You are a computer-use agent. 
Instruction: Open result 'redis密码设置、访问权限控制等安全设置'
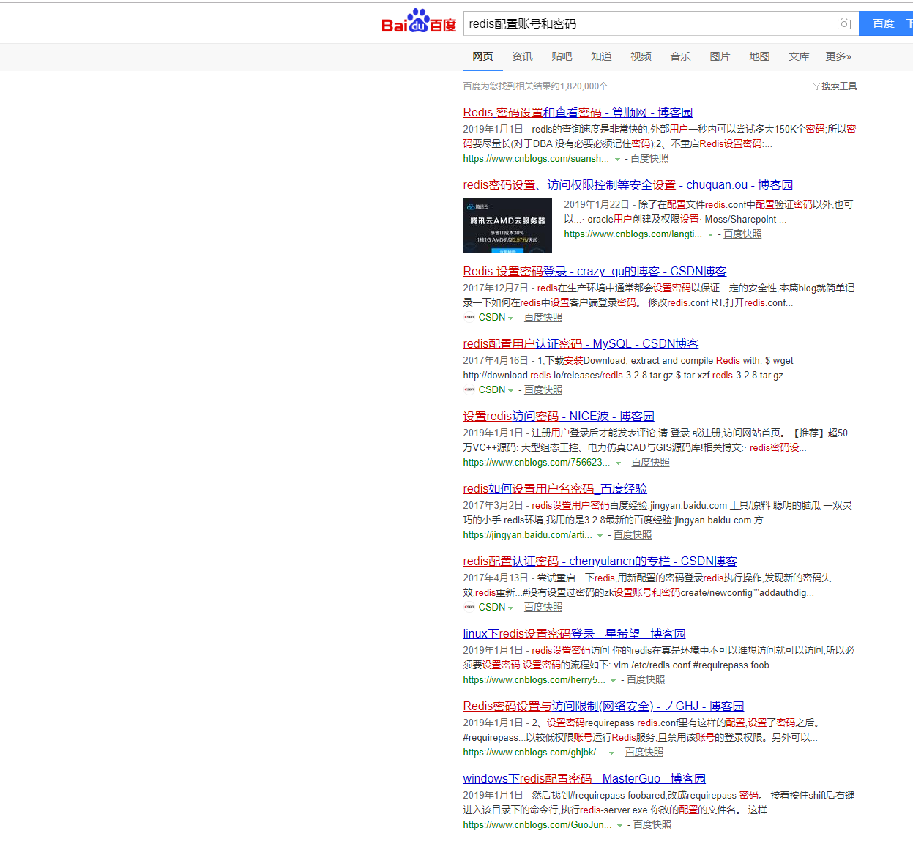(627, 184)
